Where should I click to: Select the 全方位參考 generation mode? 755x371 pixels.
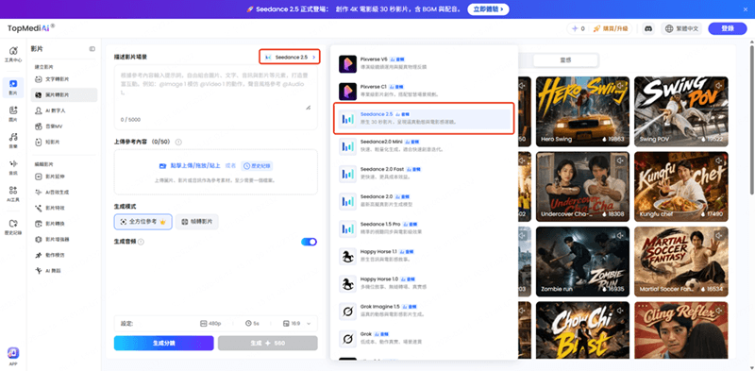pos(143,222)
